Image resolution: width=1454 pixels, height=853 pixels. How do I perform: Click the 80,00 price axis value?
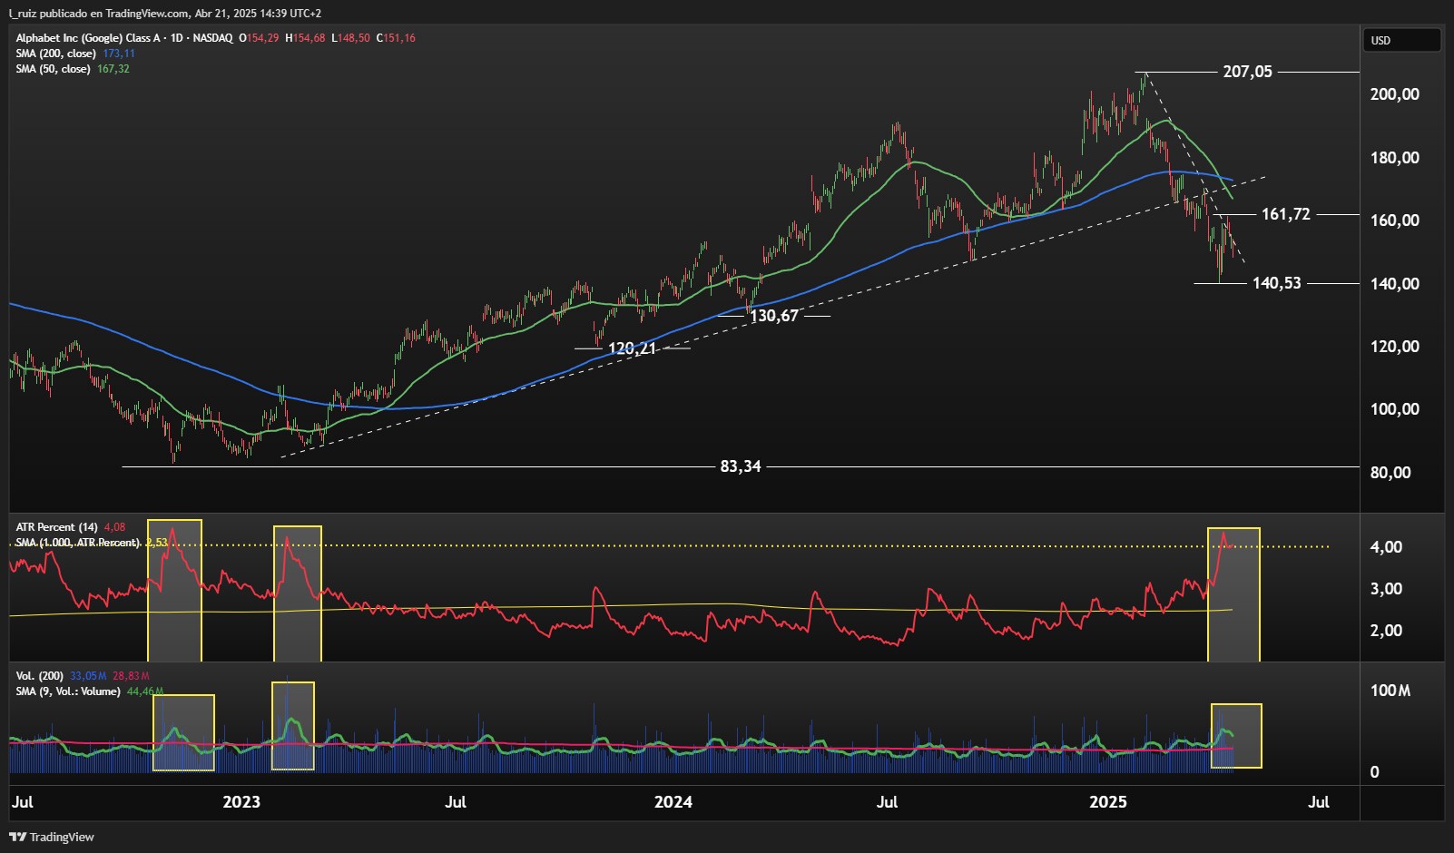click(1390, 473)
